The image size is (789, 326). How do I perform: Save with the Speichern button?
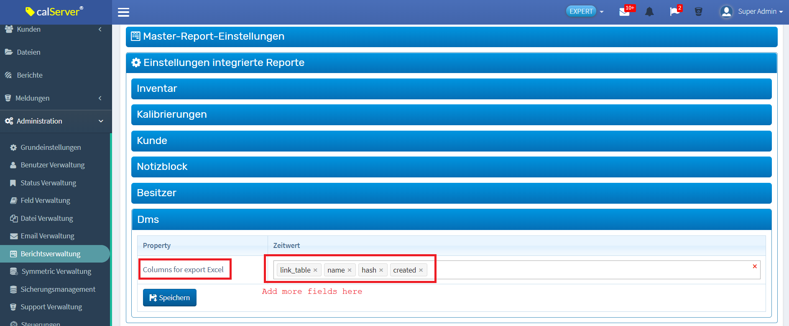[x=170, y=298]
